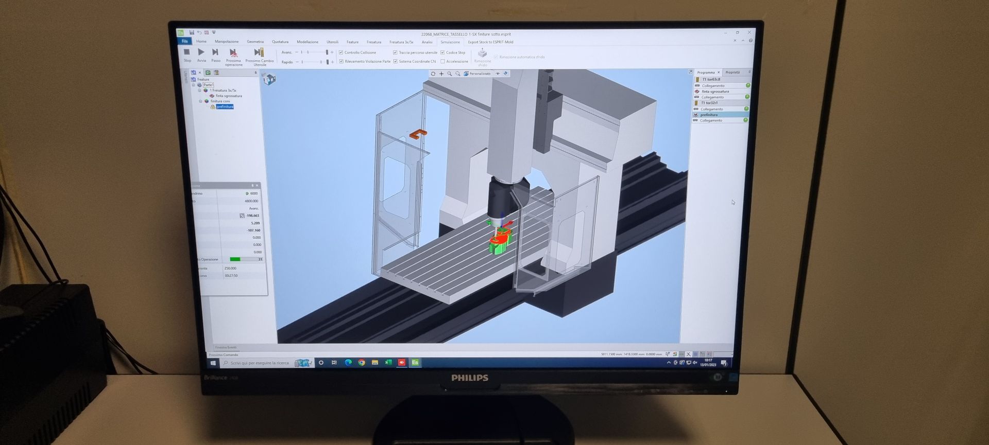Viewport: 989px width, 445px height.
Task: Click the Windows taskbar search box
Action: [x=267, y=363]
